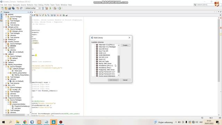The image size is (222, 125).
Task: Click the green Run Project icon
Action: 50,8
